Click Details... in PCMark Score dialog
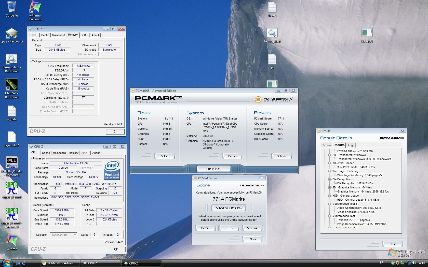The width and height of the screenshot is (428, 267). 206,228
